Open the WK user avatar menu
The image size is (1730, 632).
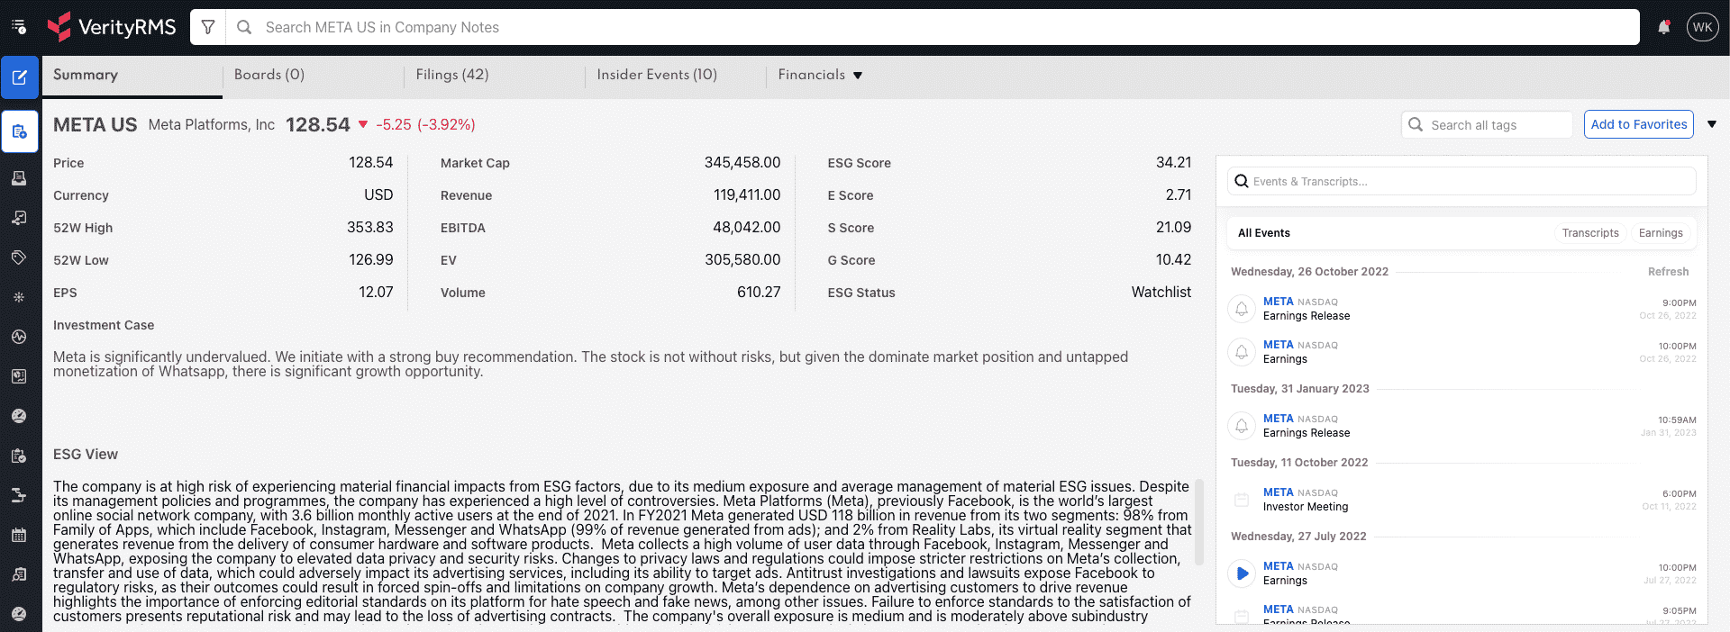click(x=1702, y=27)
